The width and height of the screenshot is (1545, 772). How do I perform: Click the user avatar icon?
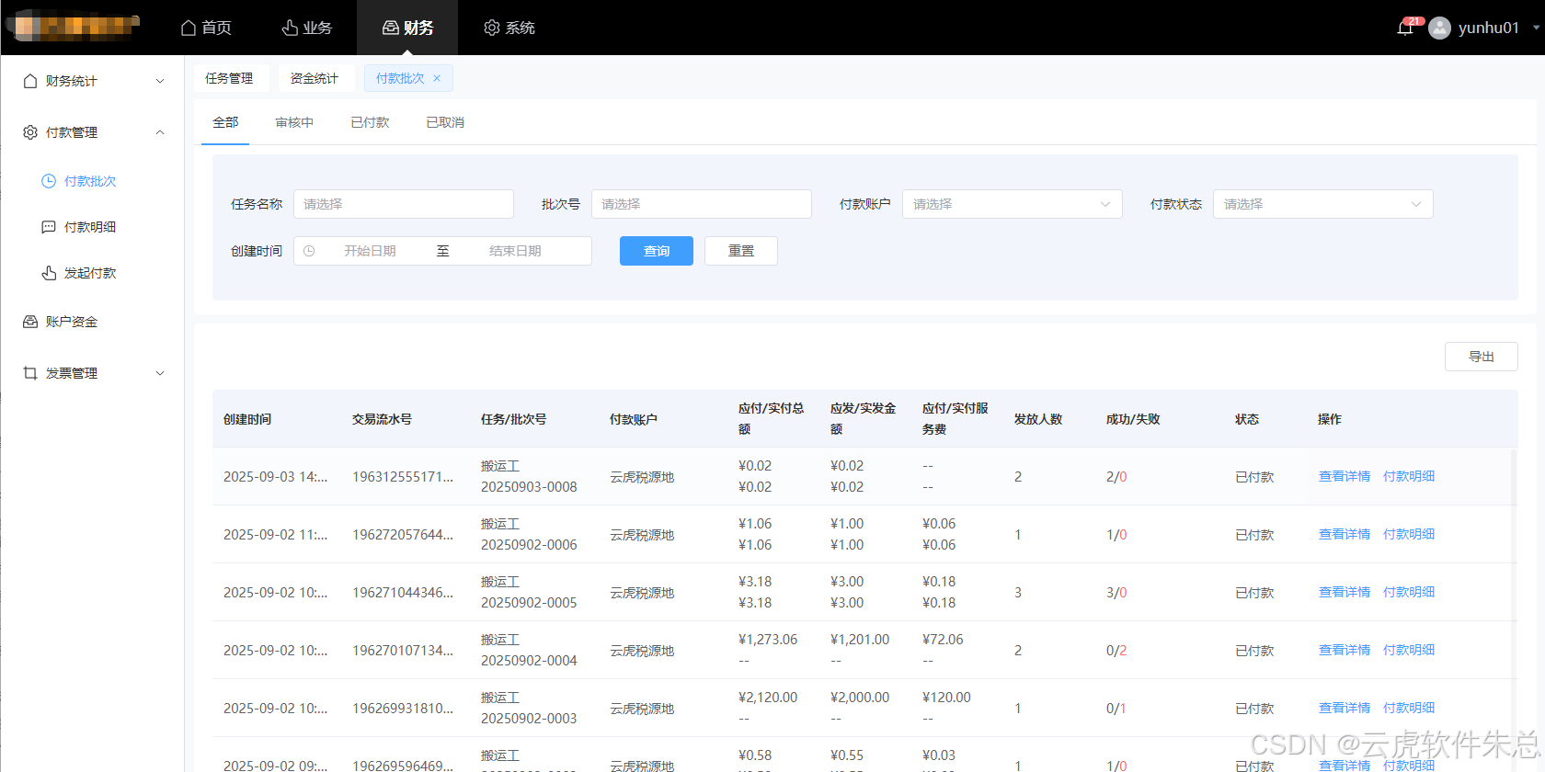[x=1439, y=28]
